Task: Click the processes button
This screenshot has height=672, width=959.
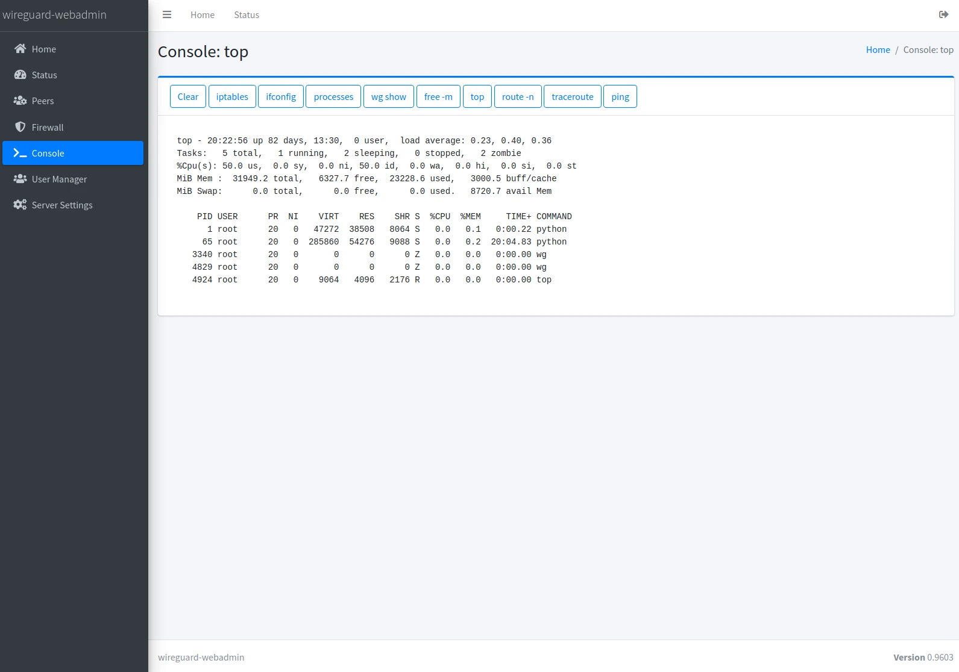Action: pos(333,96)
